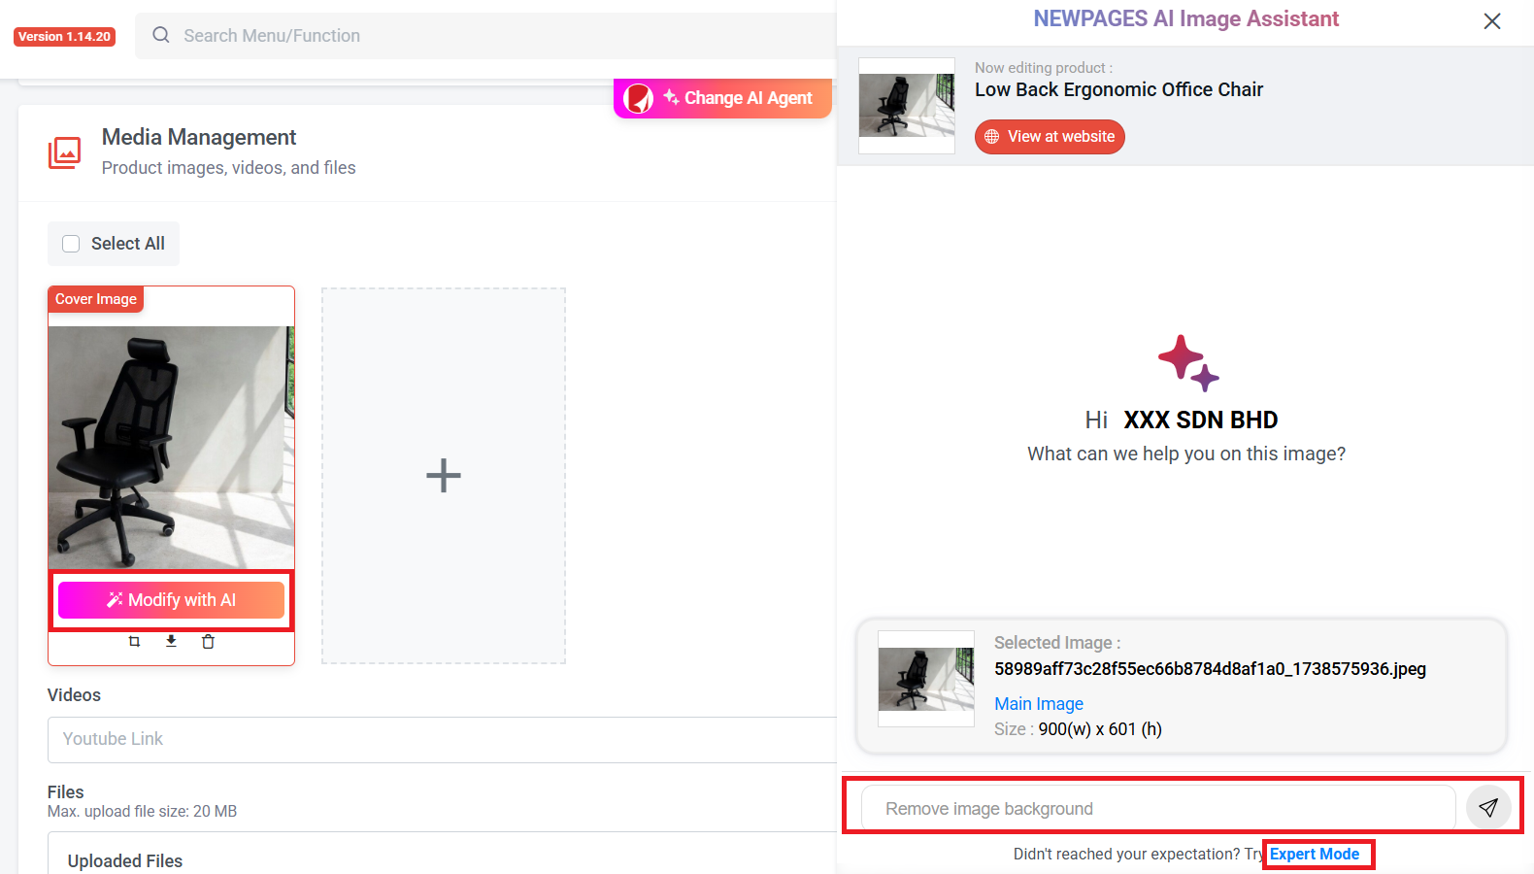Open the Main Image link

click(x=1039, y=704)
